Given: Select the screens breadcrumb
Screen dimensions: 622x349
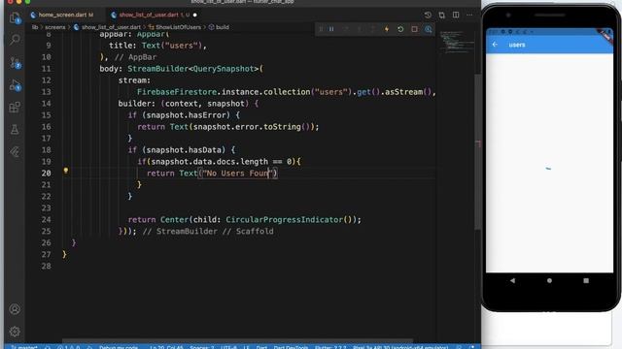Looking at the screenshot, I should [54, 27].
